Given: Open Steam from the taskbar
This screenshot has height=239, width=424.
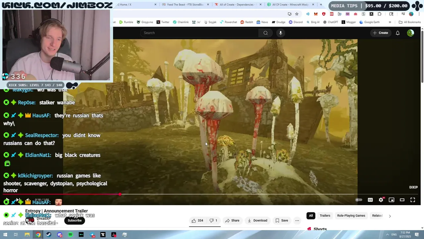Looking at the screenshot, I should [x=49, y=235].
